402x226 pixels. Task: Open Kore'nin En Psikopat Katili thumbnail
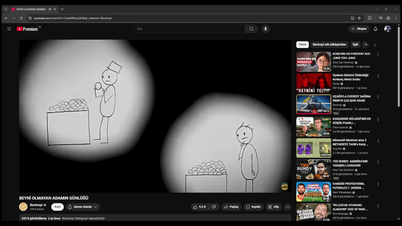(x=313, y=62)
